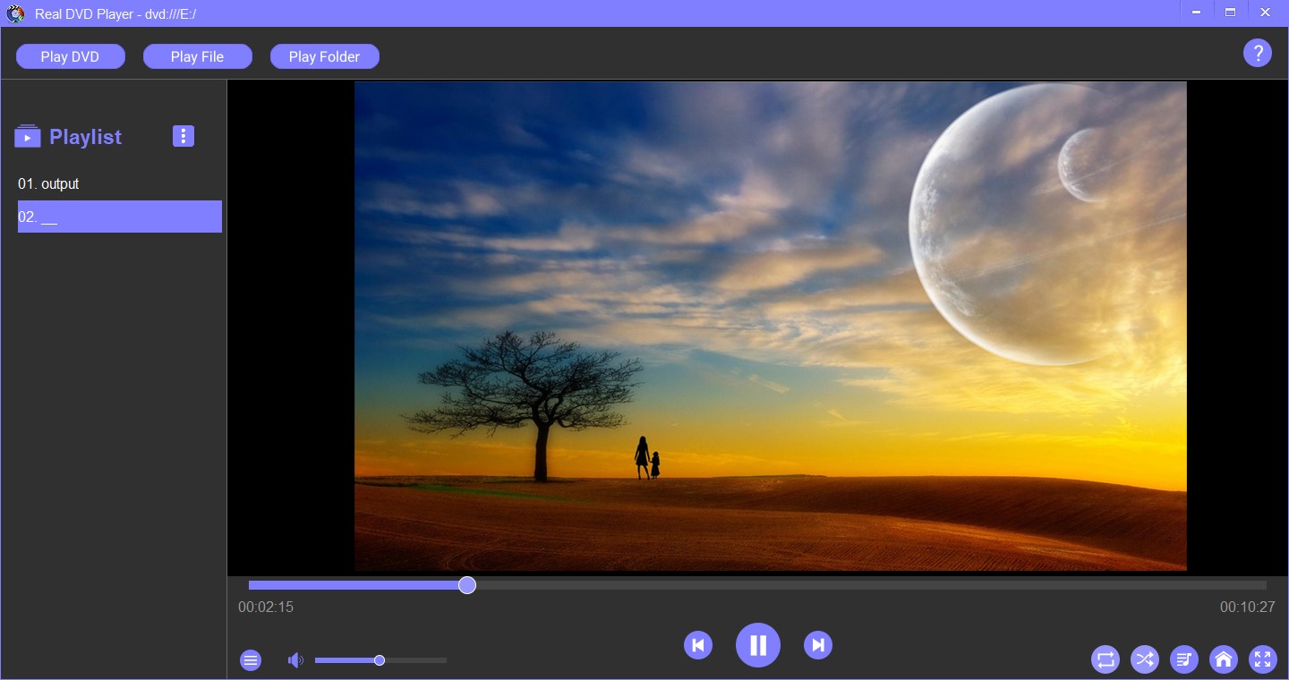Go to the home screen icon

point(1224,659)
